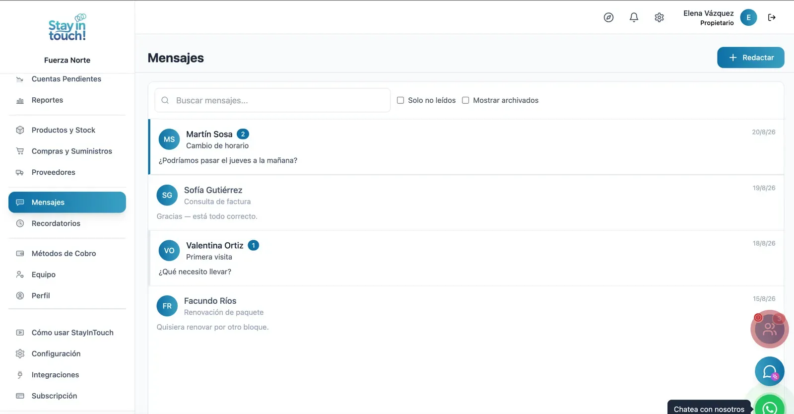The width and height of the screenshot is (794, 414).
Task: Click the Redactar button
Action: [750, 58]
